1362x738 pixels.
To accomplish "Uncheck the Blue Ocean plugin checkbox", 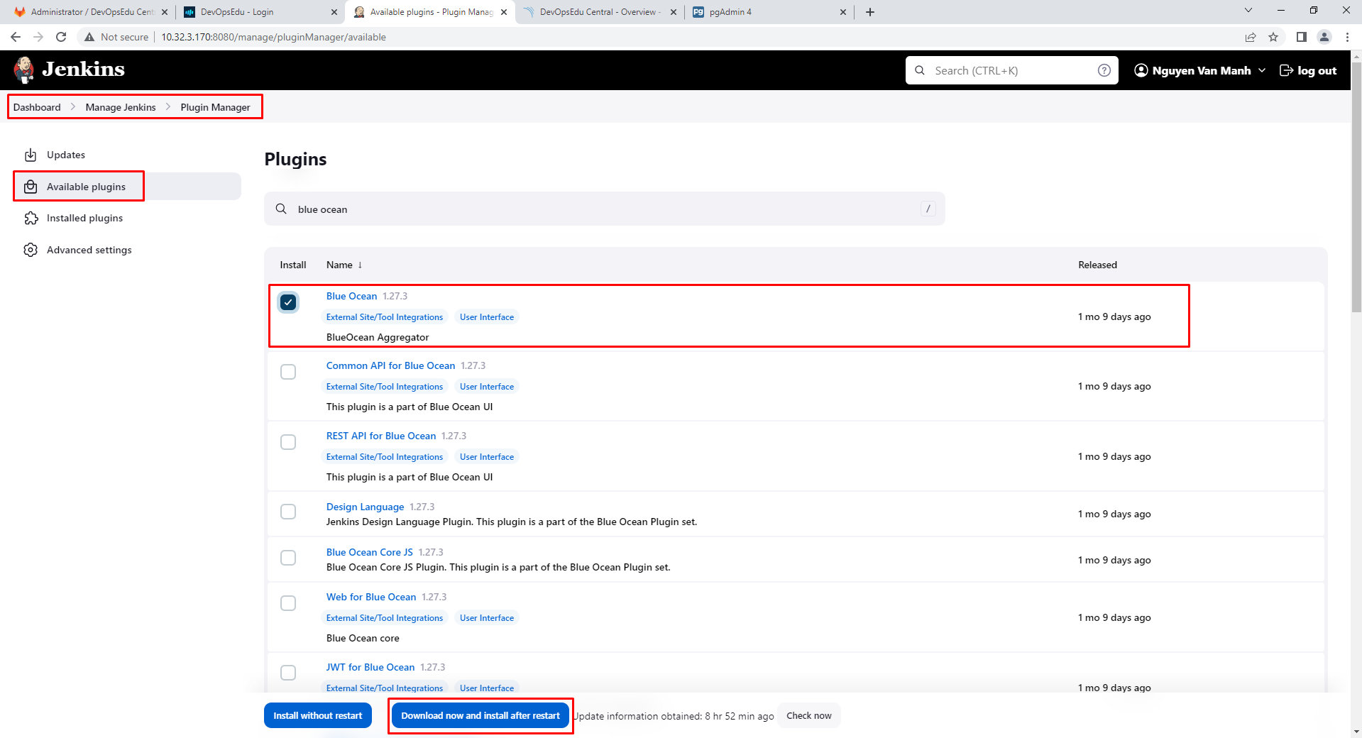I will (x=288, y=302).
